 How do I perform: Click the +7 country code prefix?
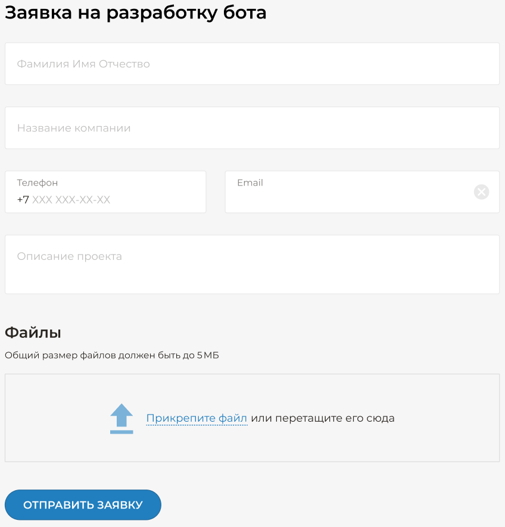[23, 200]
